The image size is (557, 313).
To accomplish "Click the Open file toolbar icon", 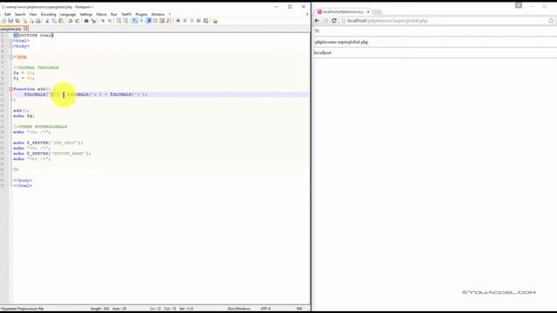I will pyautogui.click(x=3, y=21).
